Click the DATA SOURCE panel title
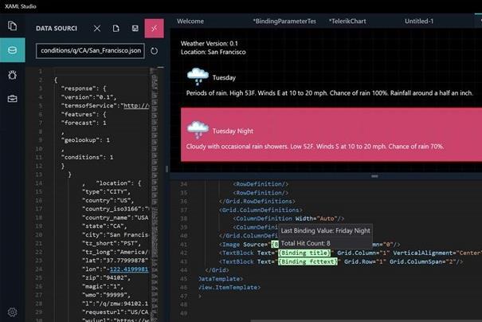Viewport: 482px width, 322px height. (57, 28)
